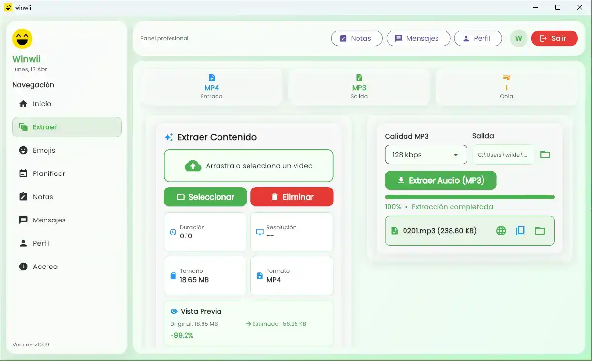
Task: Click the Versión v10.10 label
Action: [x=31, y=345]
